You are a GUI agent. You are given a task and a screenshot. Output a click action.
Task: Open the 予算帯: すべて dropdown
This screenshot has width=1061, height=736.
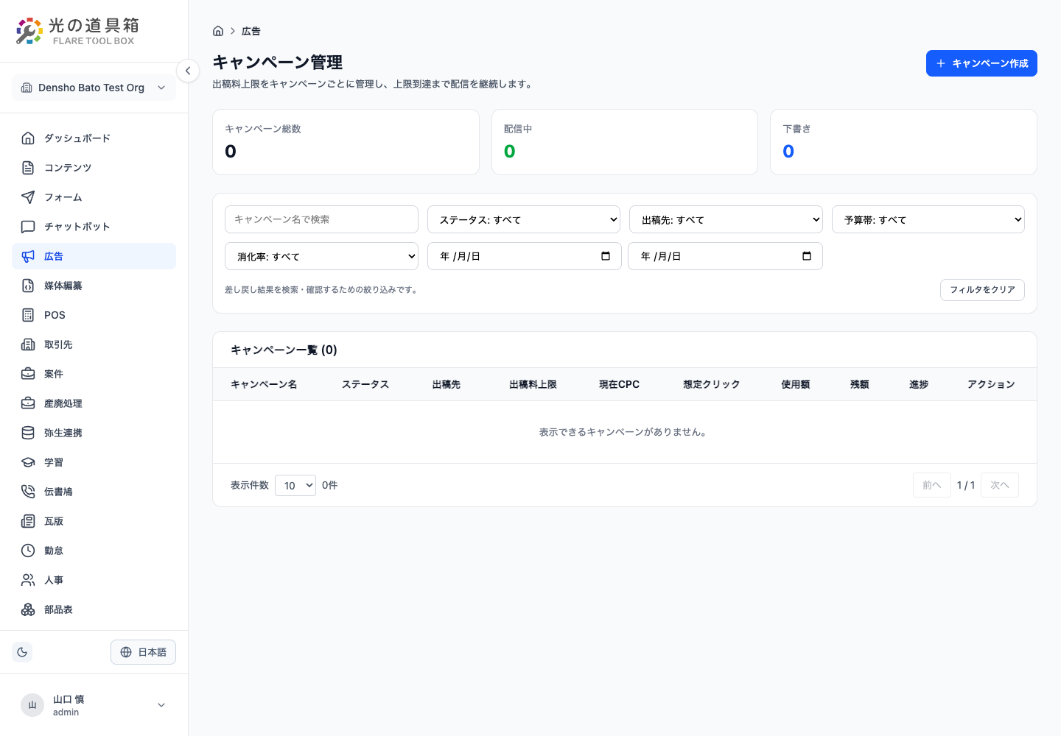[928, 219]
